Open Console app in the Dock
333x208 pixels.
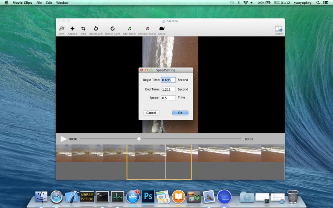pyautogui.click(x=87, y=197)
